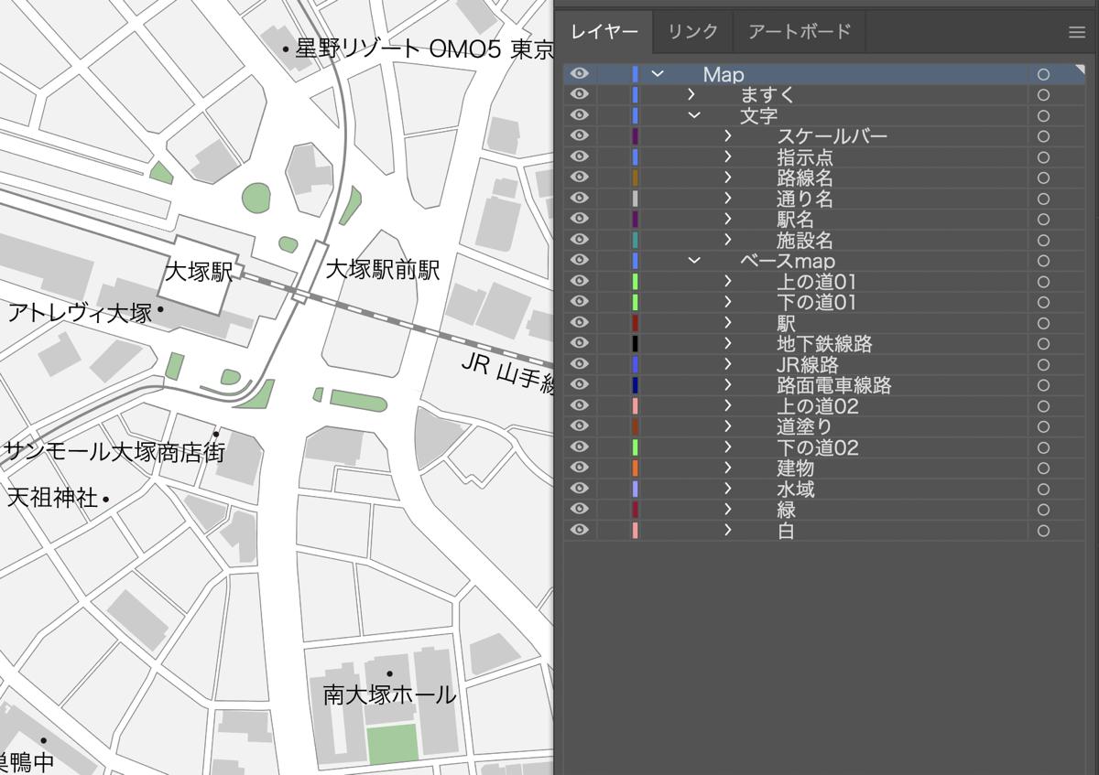Collapse the ベースmap layer group
1099x775 pixels.
[694, 261]
